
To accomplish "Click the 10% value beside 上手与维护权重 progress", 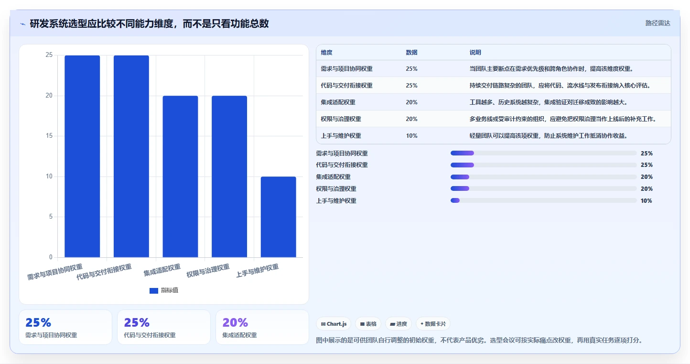I will tap(647, 201).
